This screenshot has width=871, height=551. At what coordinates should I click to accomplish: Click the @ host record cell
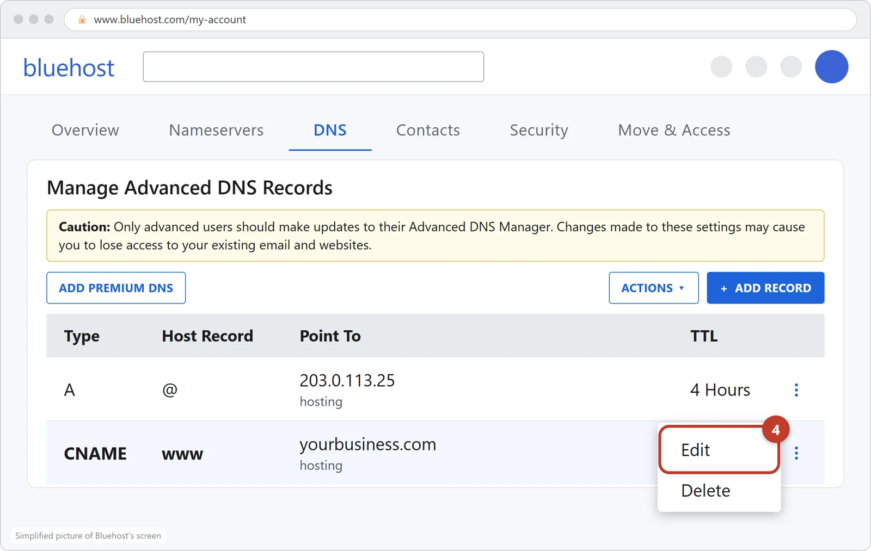click(x=170, y=390)
